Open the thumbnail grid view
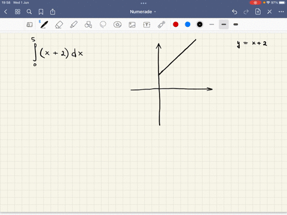Screen dimensions: 287x215 click(x=17, y=12)
